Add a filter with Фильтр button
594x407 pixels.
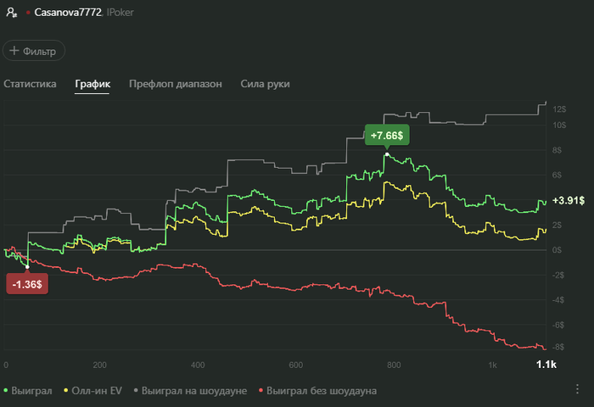click(x=34, y=51)
